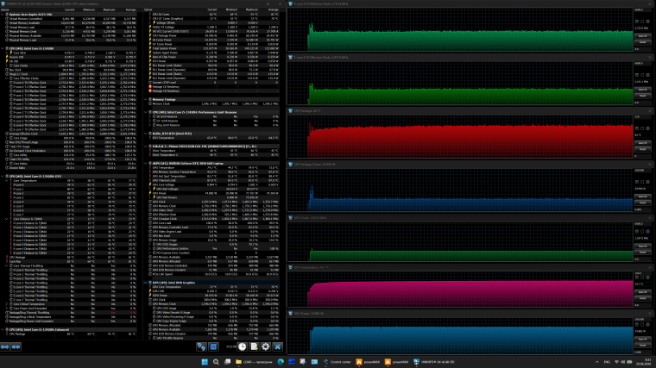This screenshot has height=368, width=656.
Task: Toggle the rightmost small checkbox in the P-core graph side panel
Action: pos(647,22)
